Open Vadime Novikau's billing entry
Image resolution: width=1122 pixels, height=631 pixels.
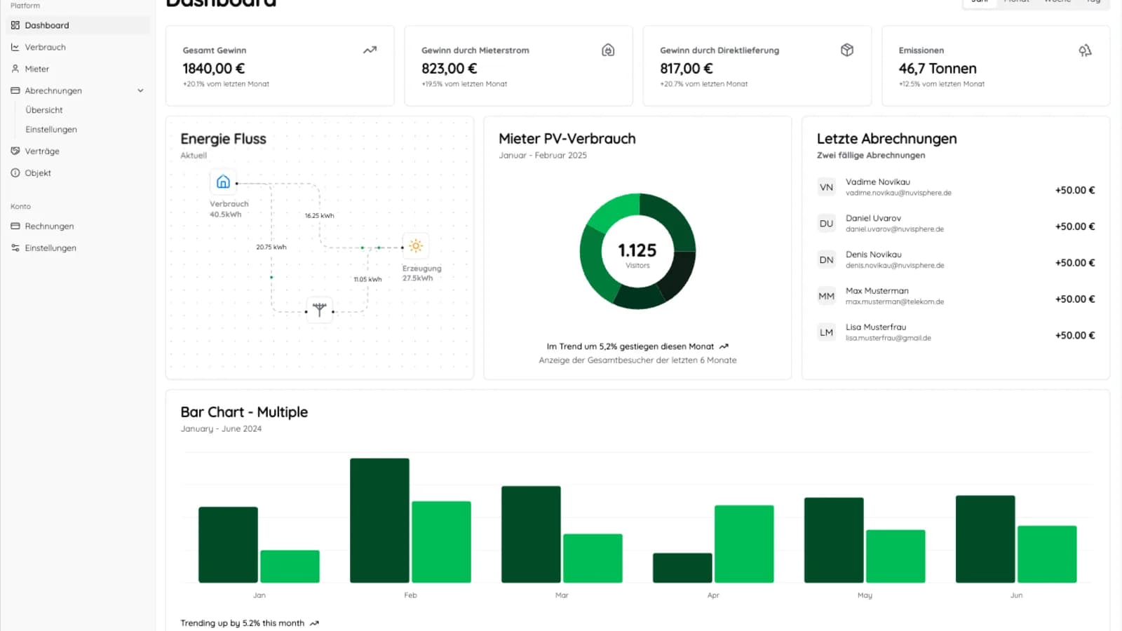click(912, 186)
